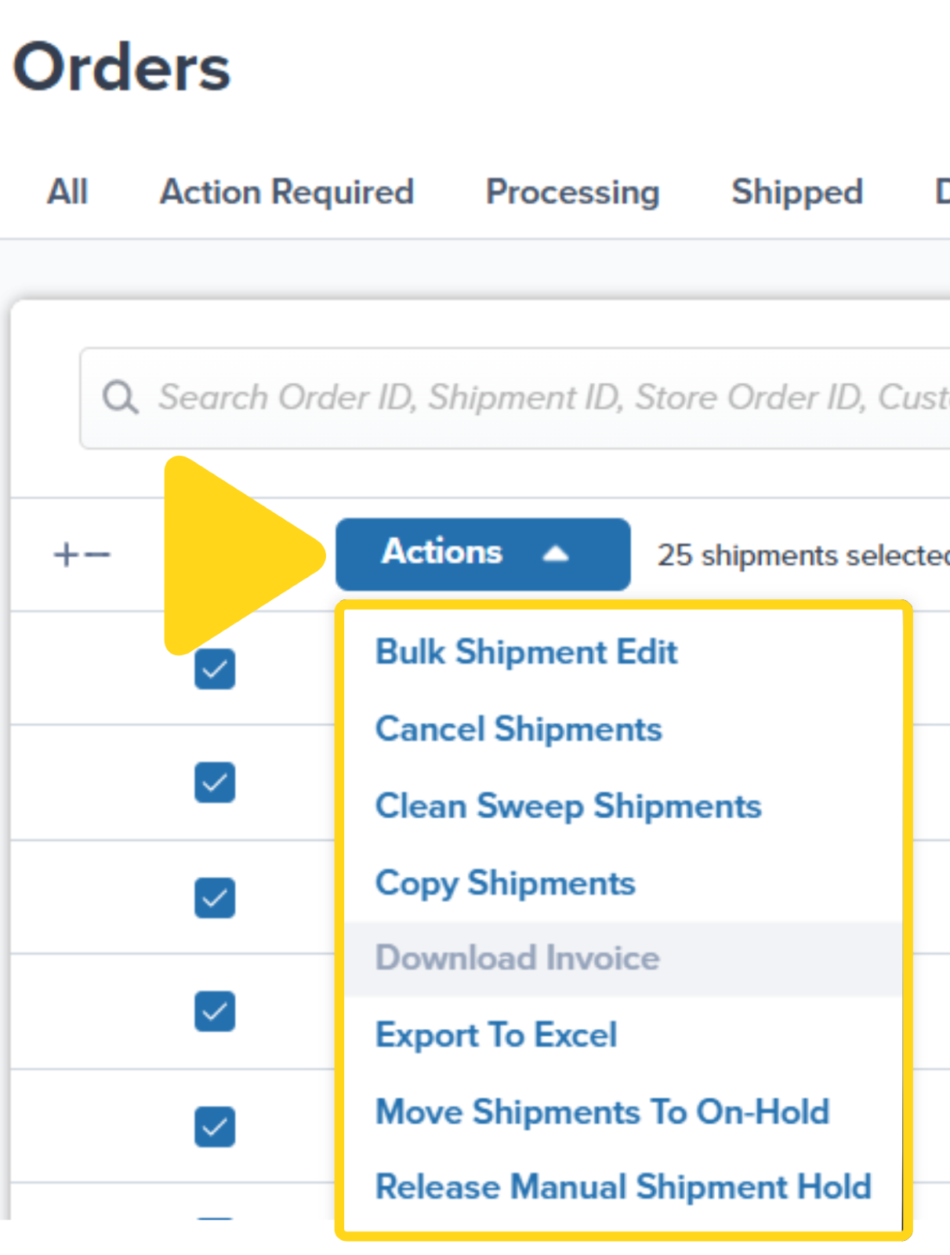950x1255 pixels.
Task: Click the search magnifier icon
Action: [120, 398]
